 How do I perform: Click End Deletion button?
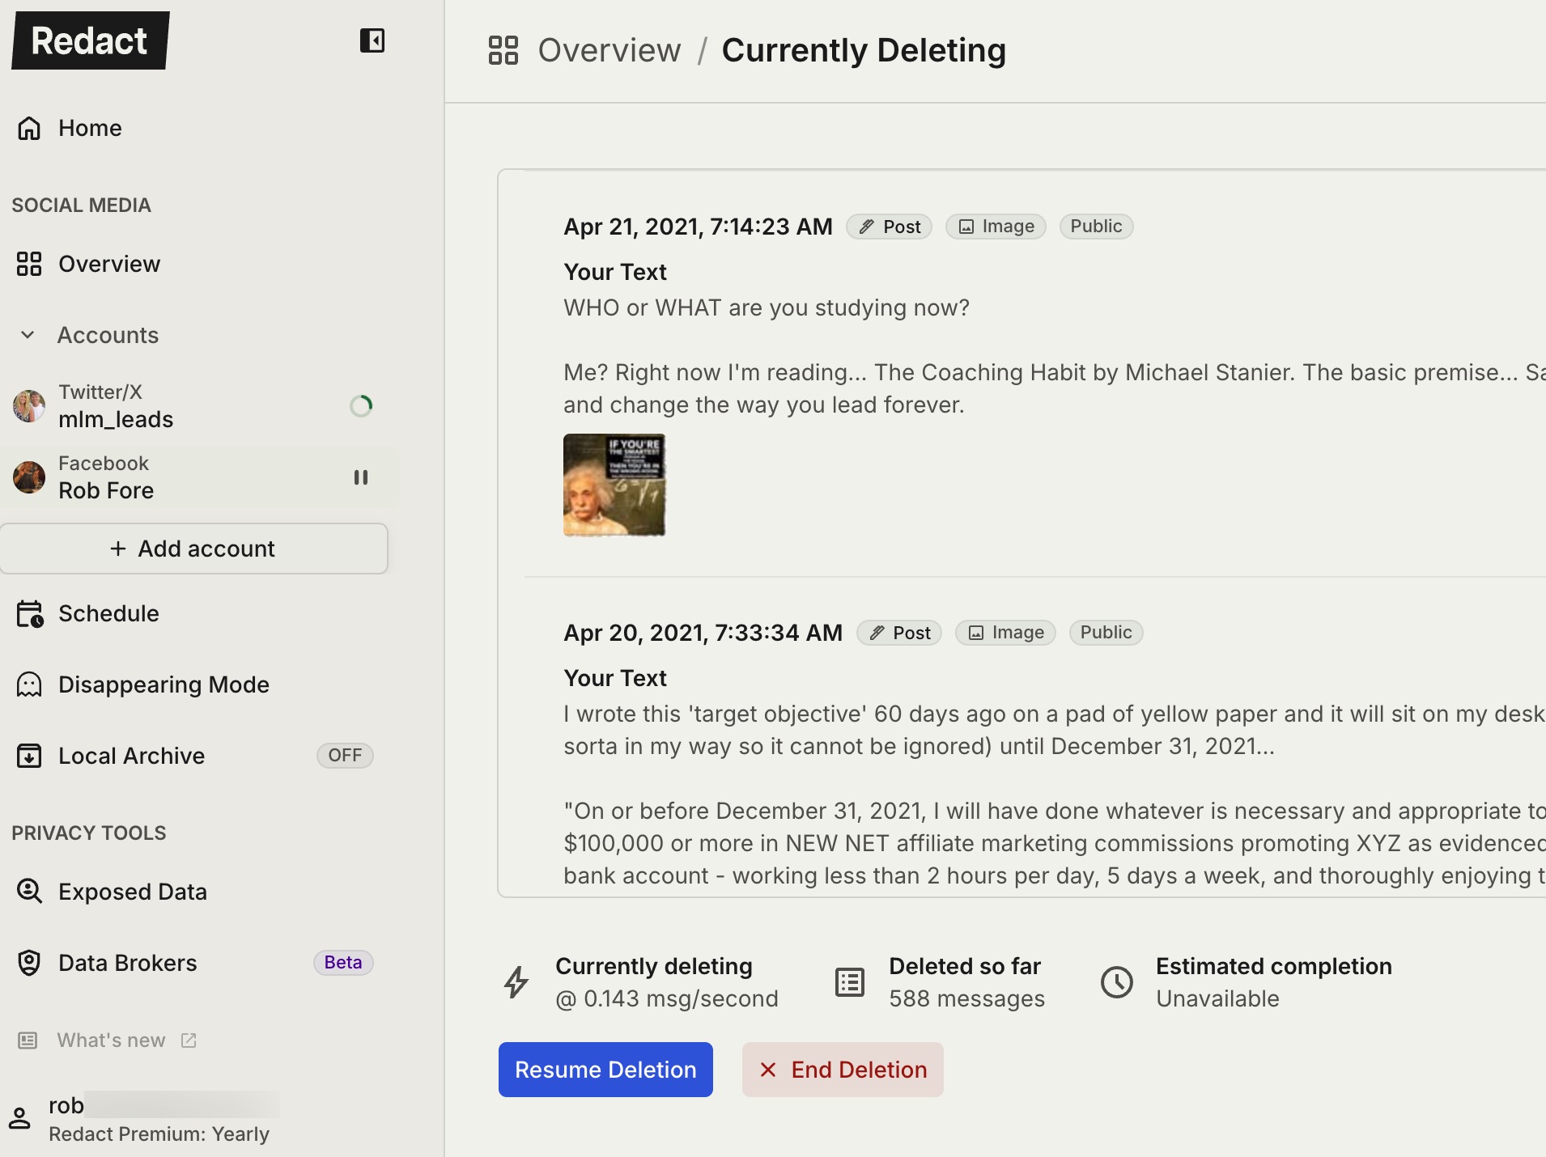[843, 1070]
